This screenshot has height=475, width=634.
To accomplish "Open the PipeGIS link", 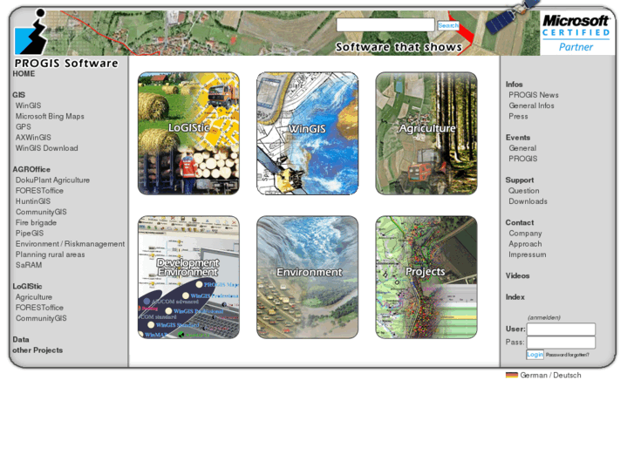I will [x=30, y=234].
